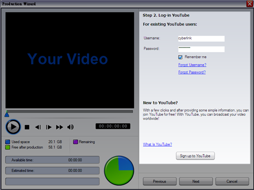Open the Forgot Username? link
Viewport: 254px width, 190px height.
(x=192, y=65)
